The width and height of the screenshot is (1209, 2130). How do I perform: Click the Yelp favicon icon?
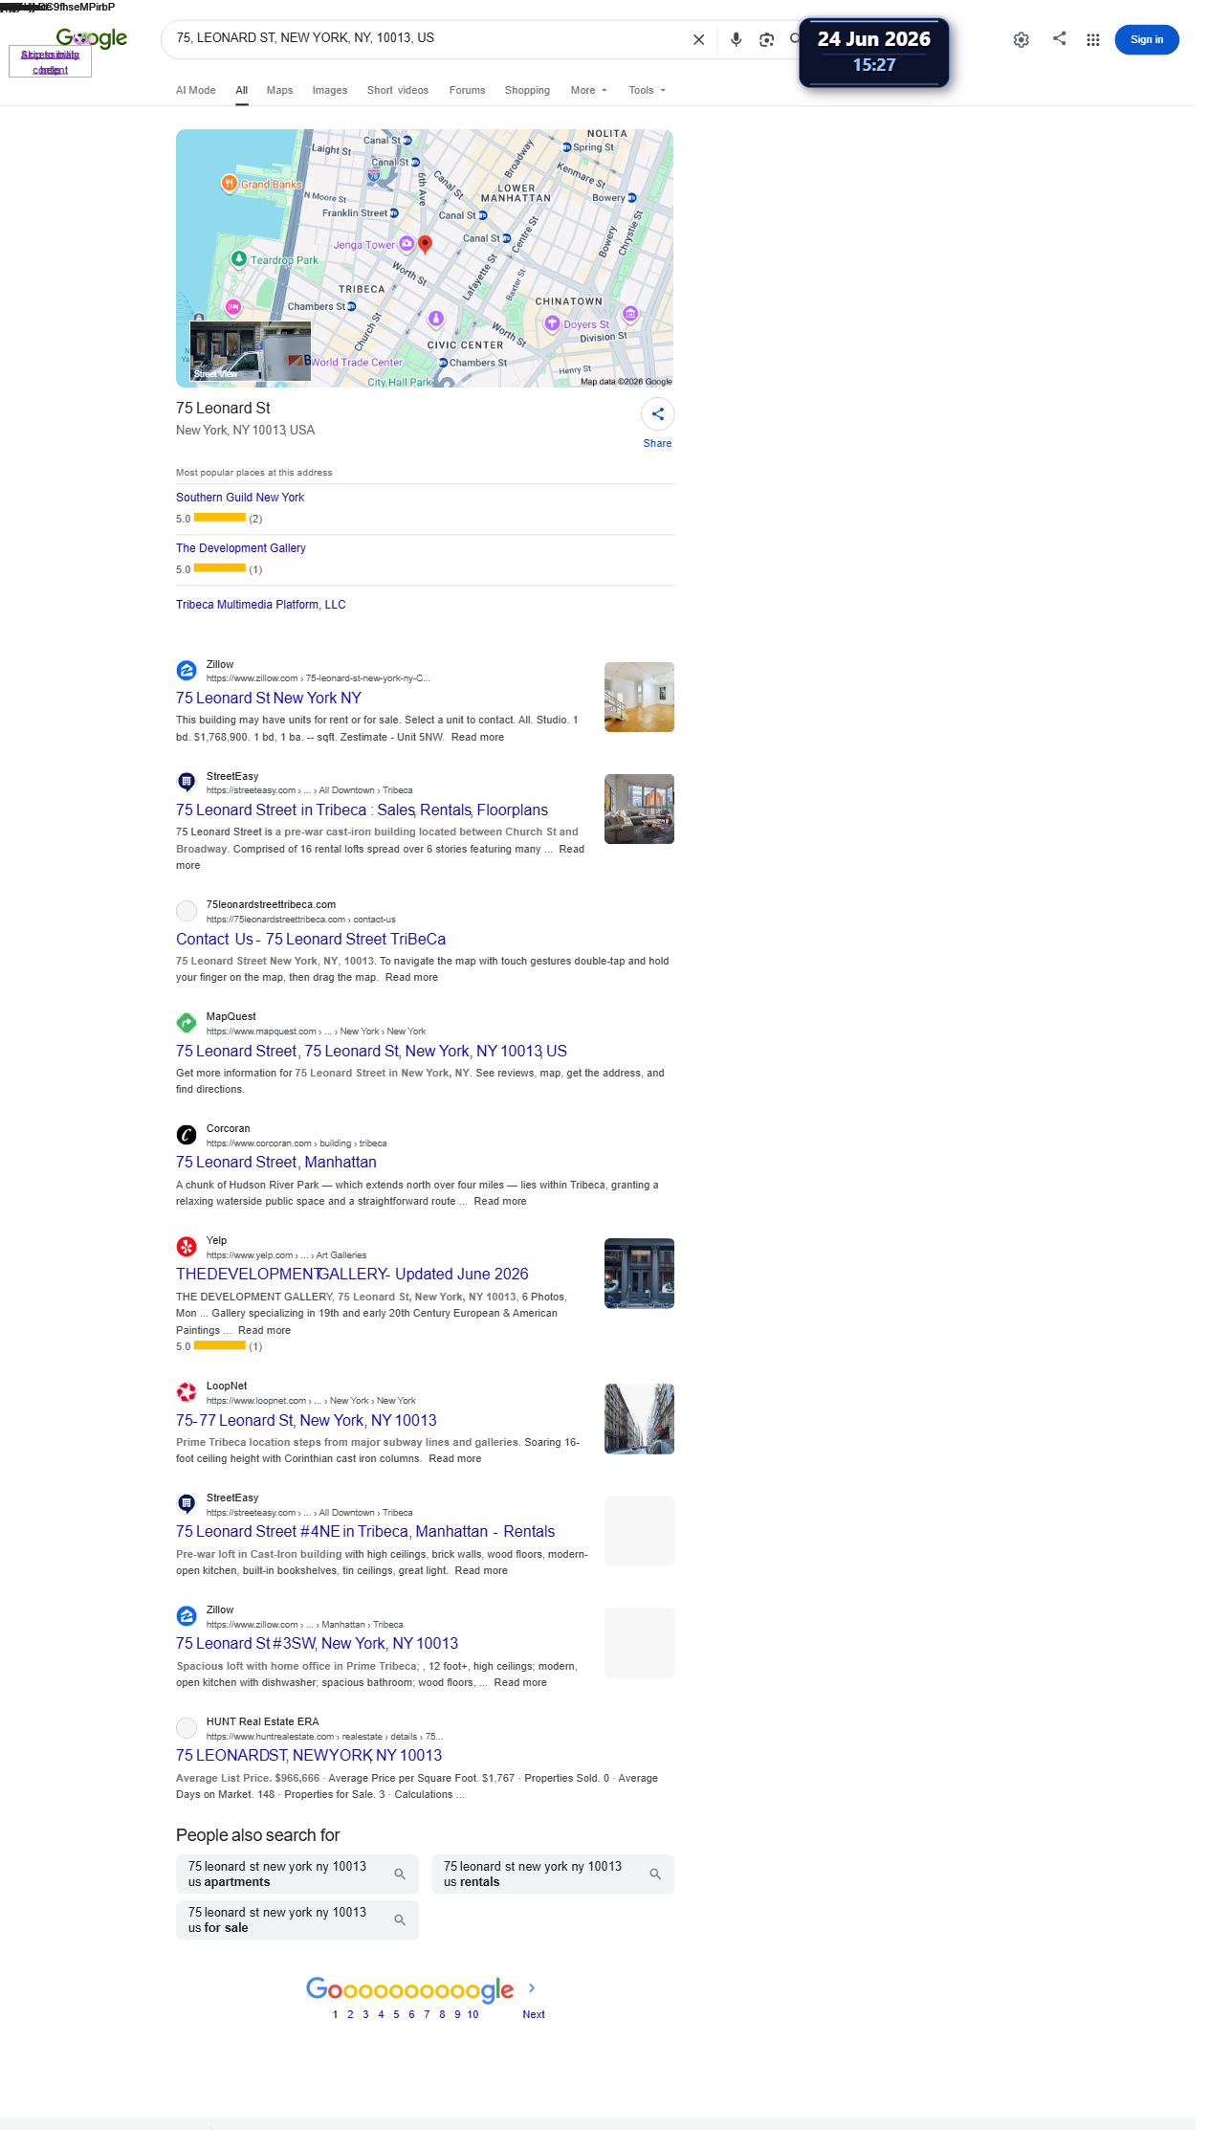[x=187, y=1247]
